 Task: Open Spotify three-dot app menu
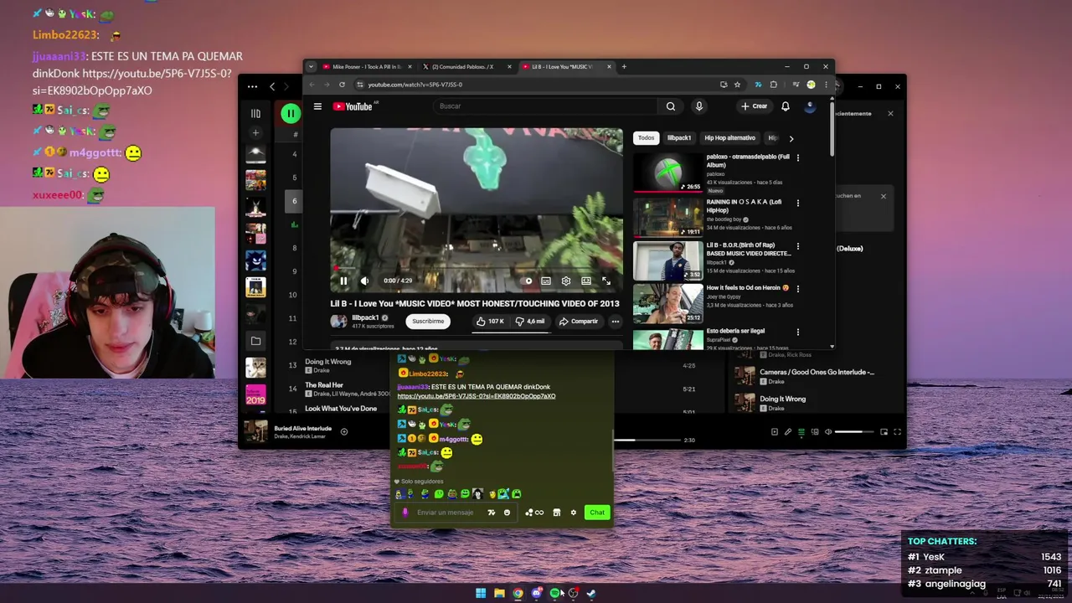pos(252,86)
